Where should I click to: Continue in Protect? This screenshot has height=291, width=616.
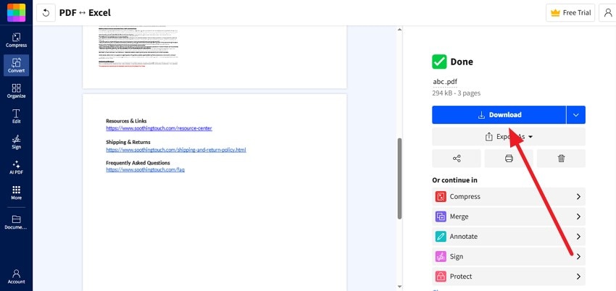tap(509, 277)
